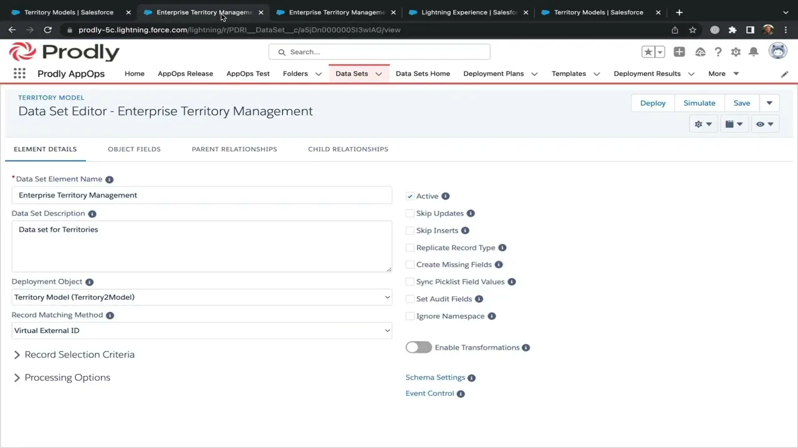
Task: Click the Save button
Action: 742,103
